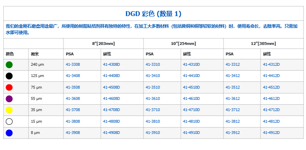Open part number 41-4410D link
306x150 pixels.
point(191,76)
